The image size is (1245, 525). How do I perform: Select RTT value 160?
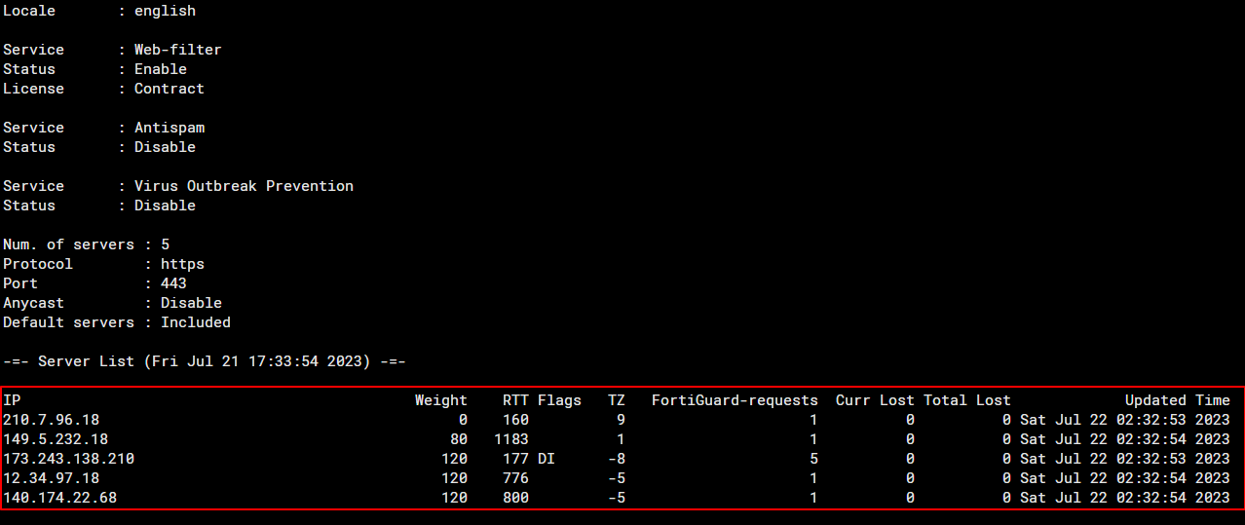click(515, 420)
